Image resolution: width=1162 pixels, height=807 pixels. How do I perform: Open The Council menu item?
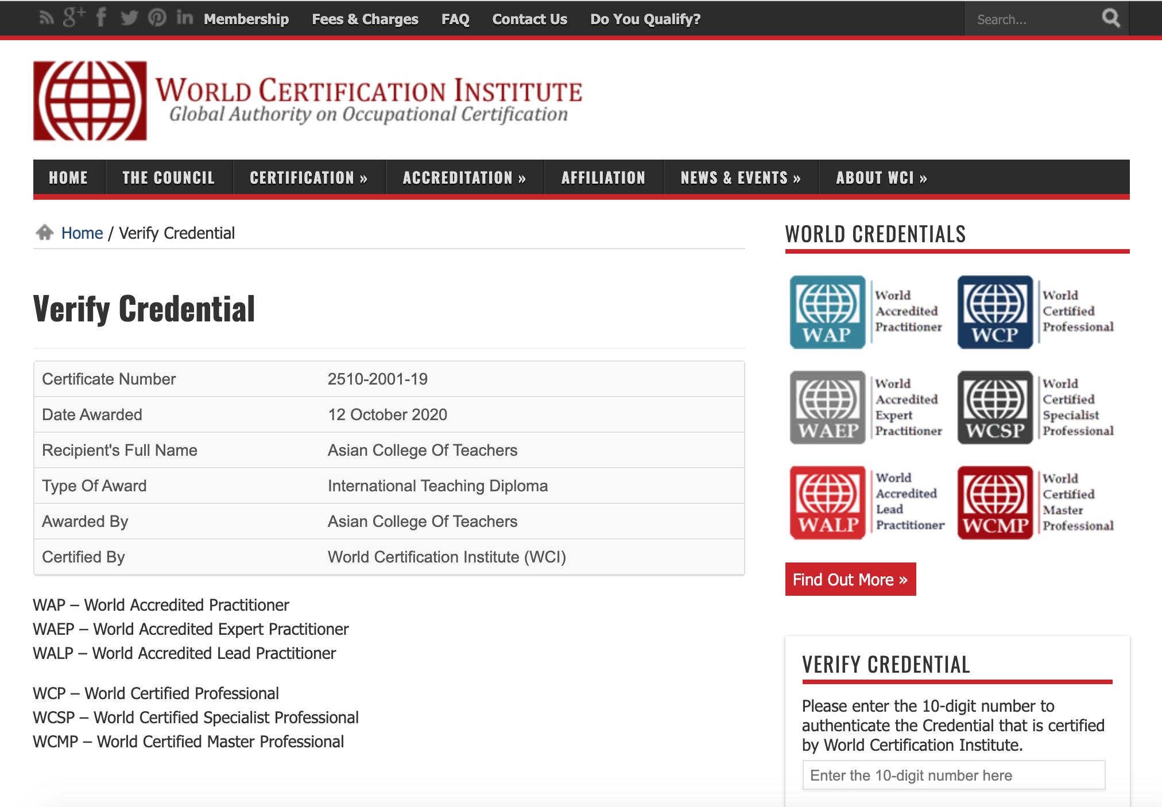click(168, 178)
